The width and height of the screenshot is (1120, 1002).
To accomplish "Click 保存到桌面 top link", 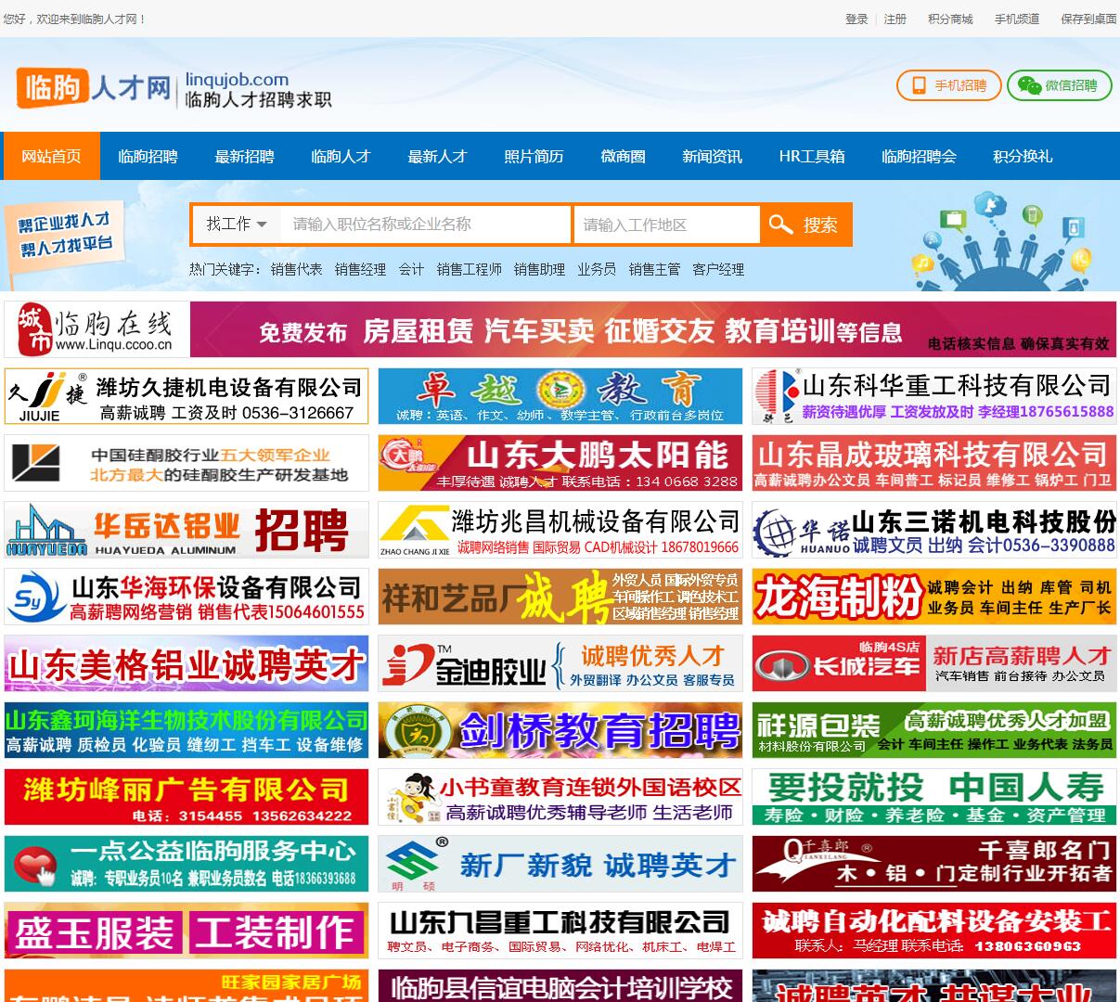I will pyautogui.click(x=1088, y=19).
